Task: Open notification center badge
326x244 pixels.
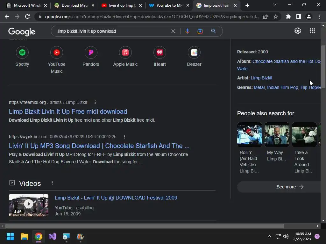Action: [x=317, y=236]
